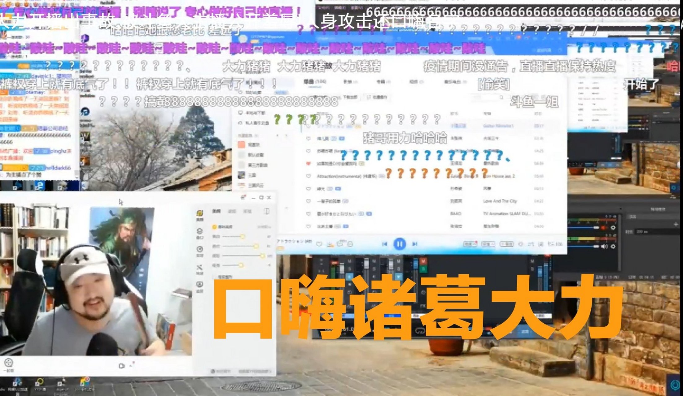Select the 美颜 sidebar icon in camera window
This screenshot has height=396, width=683.
200,216
